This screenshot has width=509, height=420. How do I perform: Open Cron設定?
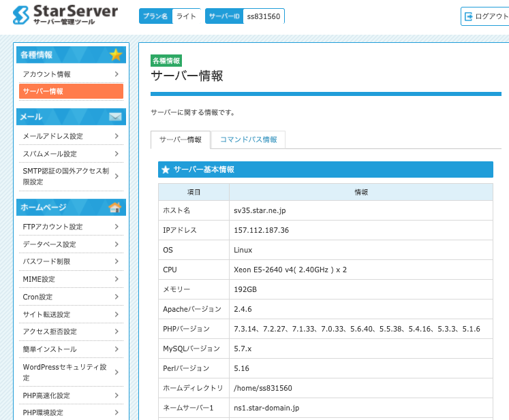(x=71, y=297)
